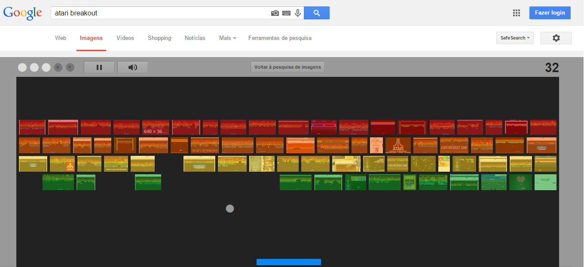Open Ferramentas de pesquisa
This screenshot has height=267, width=587.
pyautogui.click(x=280, y=38)
